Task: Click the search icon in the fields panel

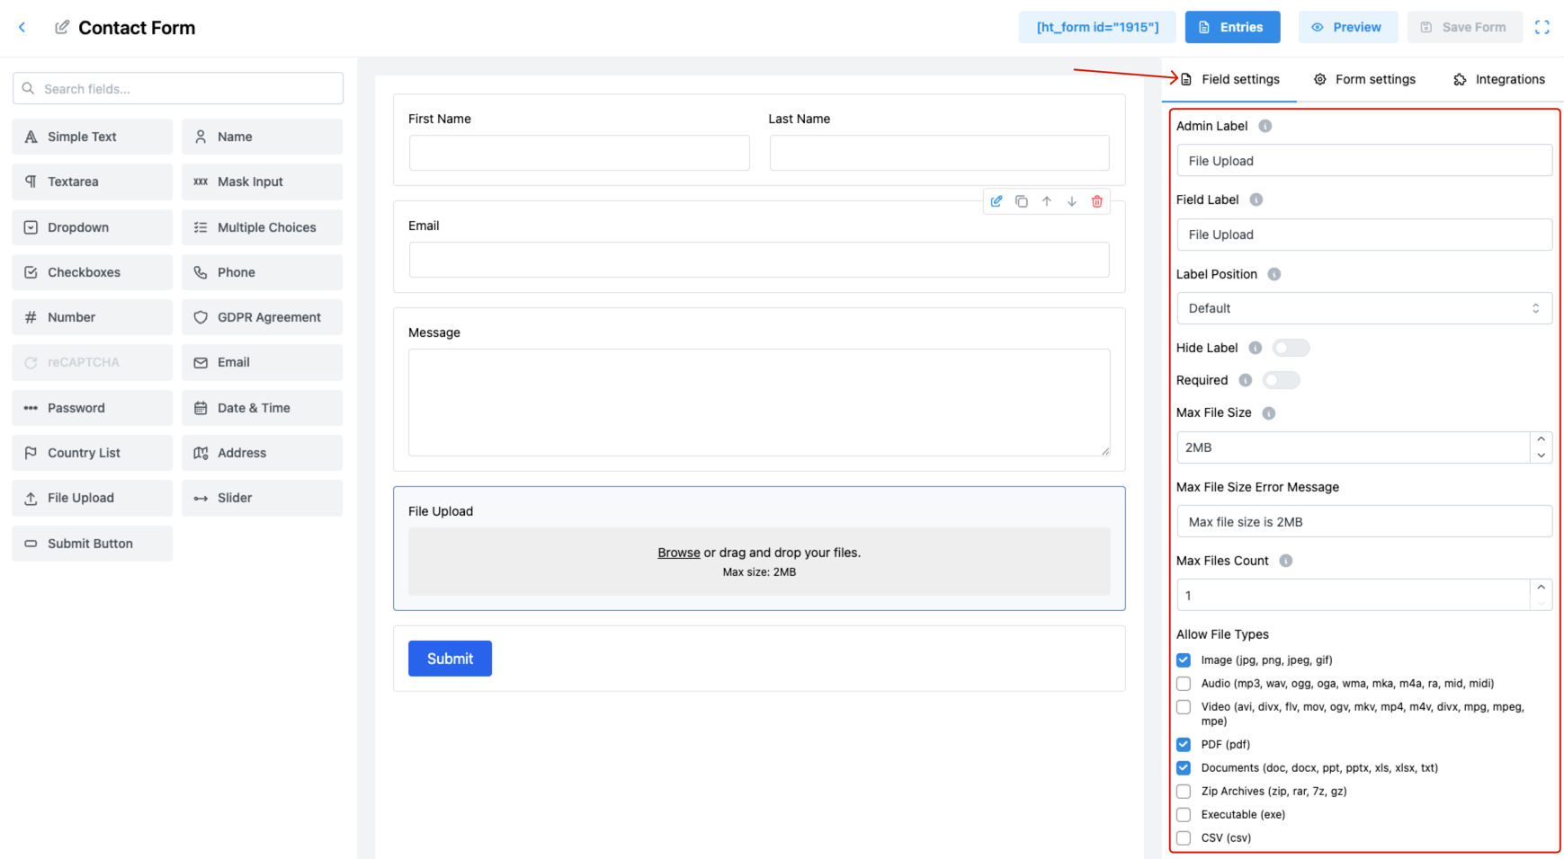Action: point(28,88)
